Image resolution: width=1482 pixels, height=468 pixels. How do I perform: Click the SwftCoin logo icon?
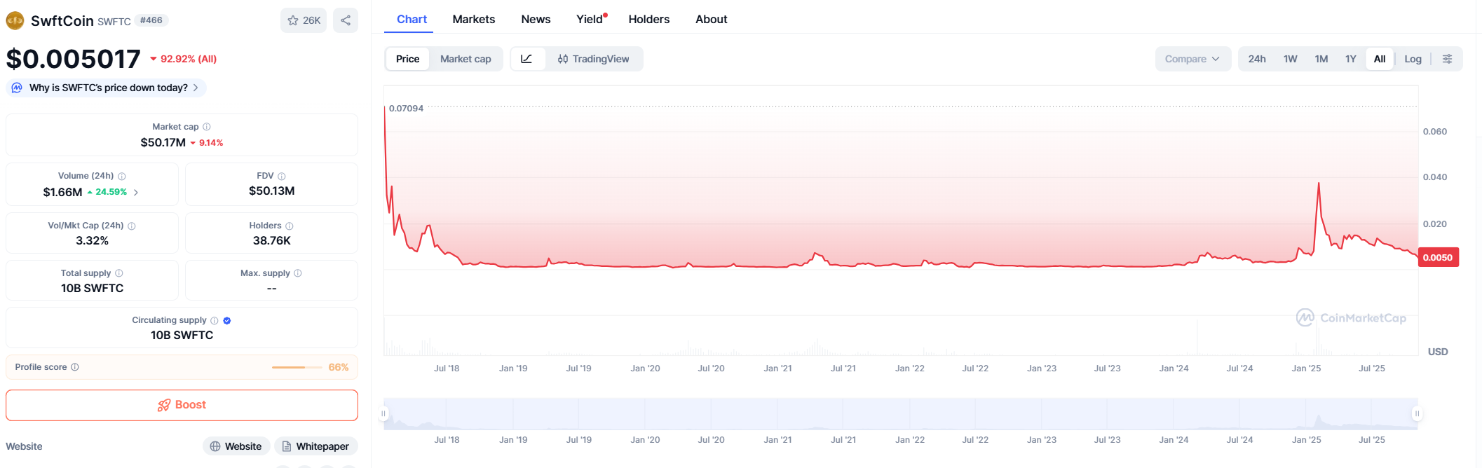point(15,20)
